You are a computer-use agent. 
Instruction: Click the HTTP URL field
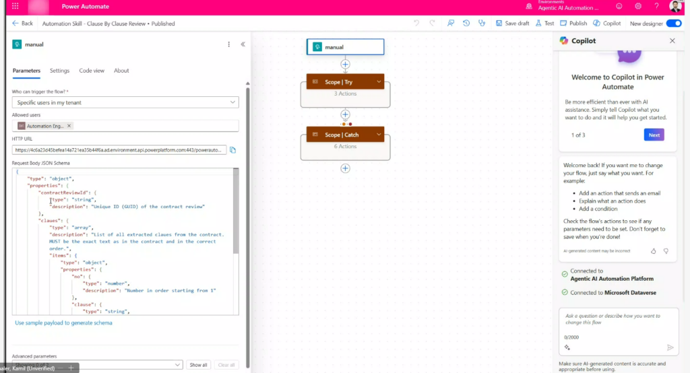click(x=119, y=150)
